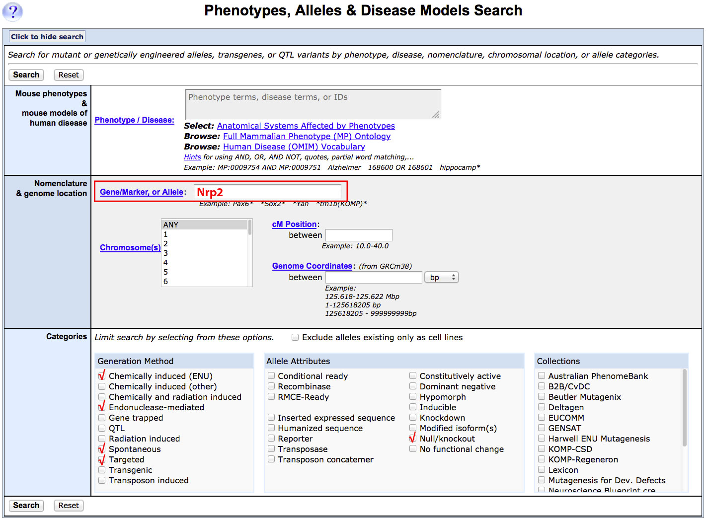Screen dimensions: 706x519
Task: Select ANY in the chromosome list
Action: pyautogui.click(x=205, y=225)
